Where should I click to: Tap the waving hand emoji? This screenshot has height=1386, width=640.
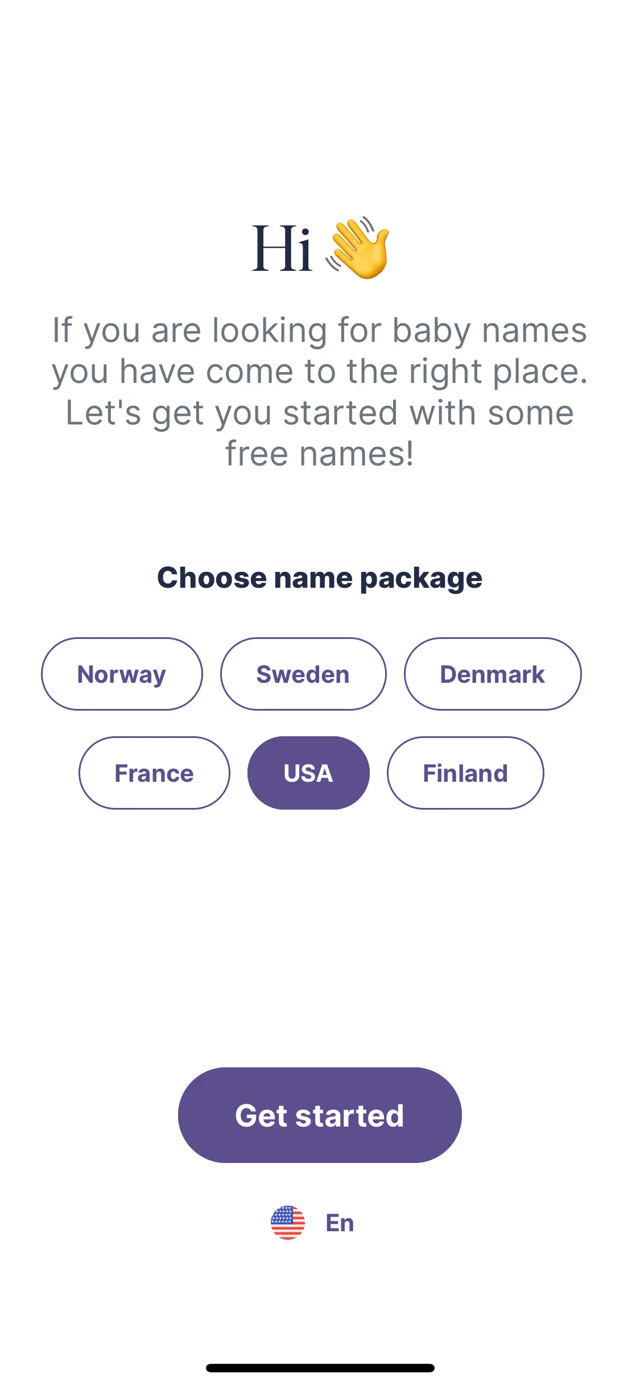click(358, 248)
